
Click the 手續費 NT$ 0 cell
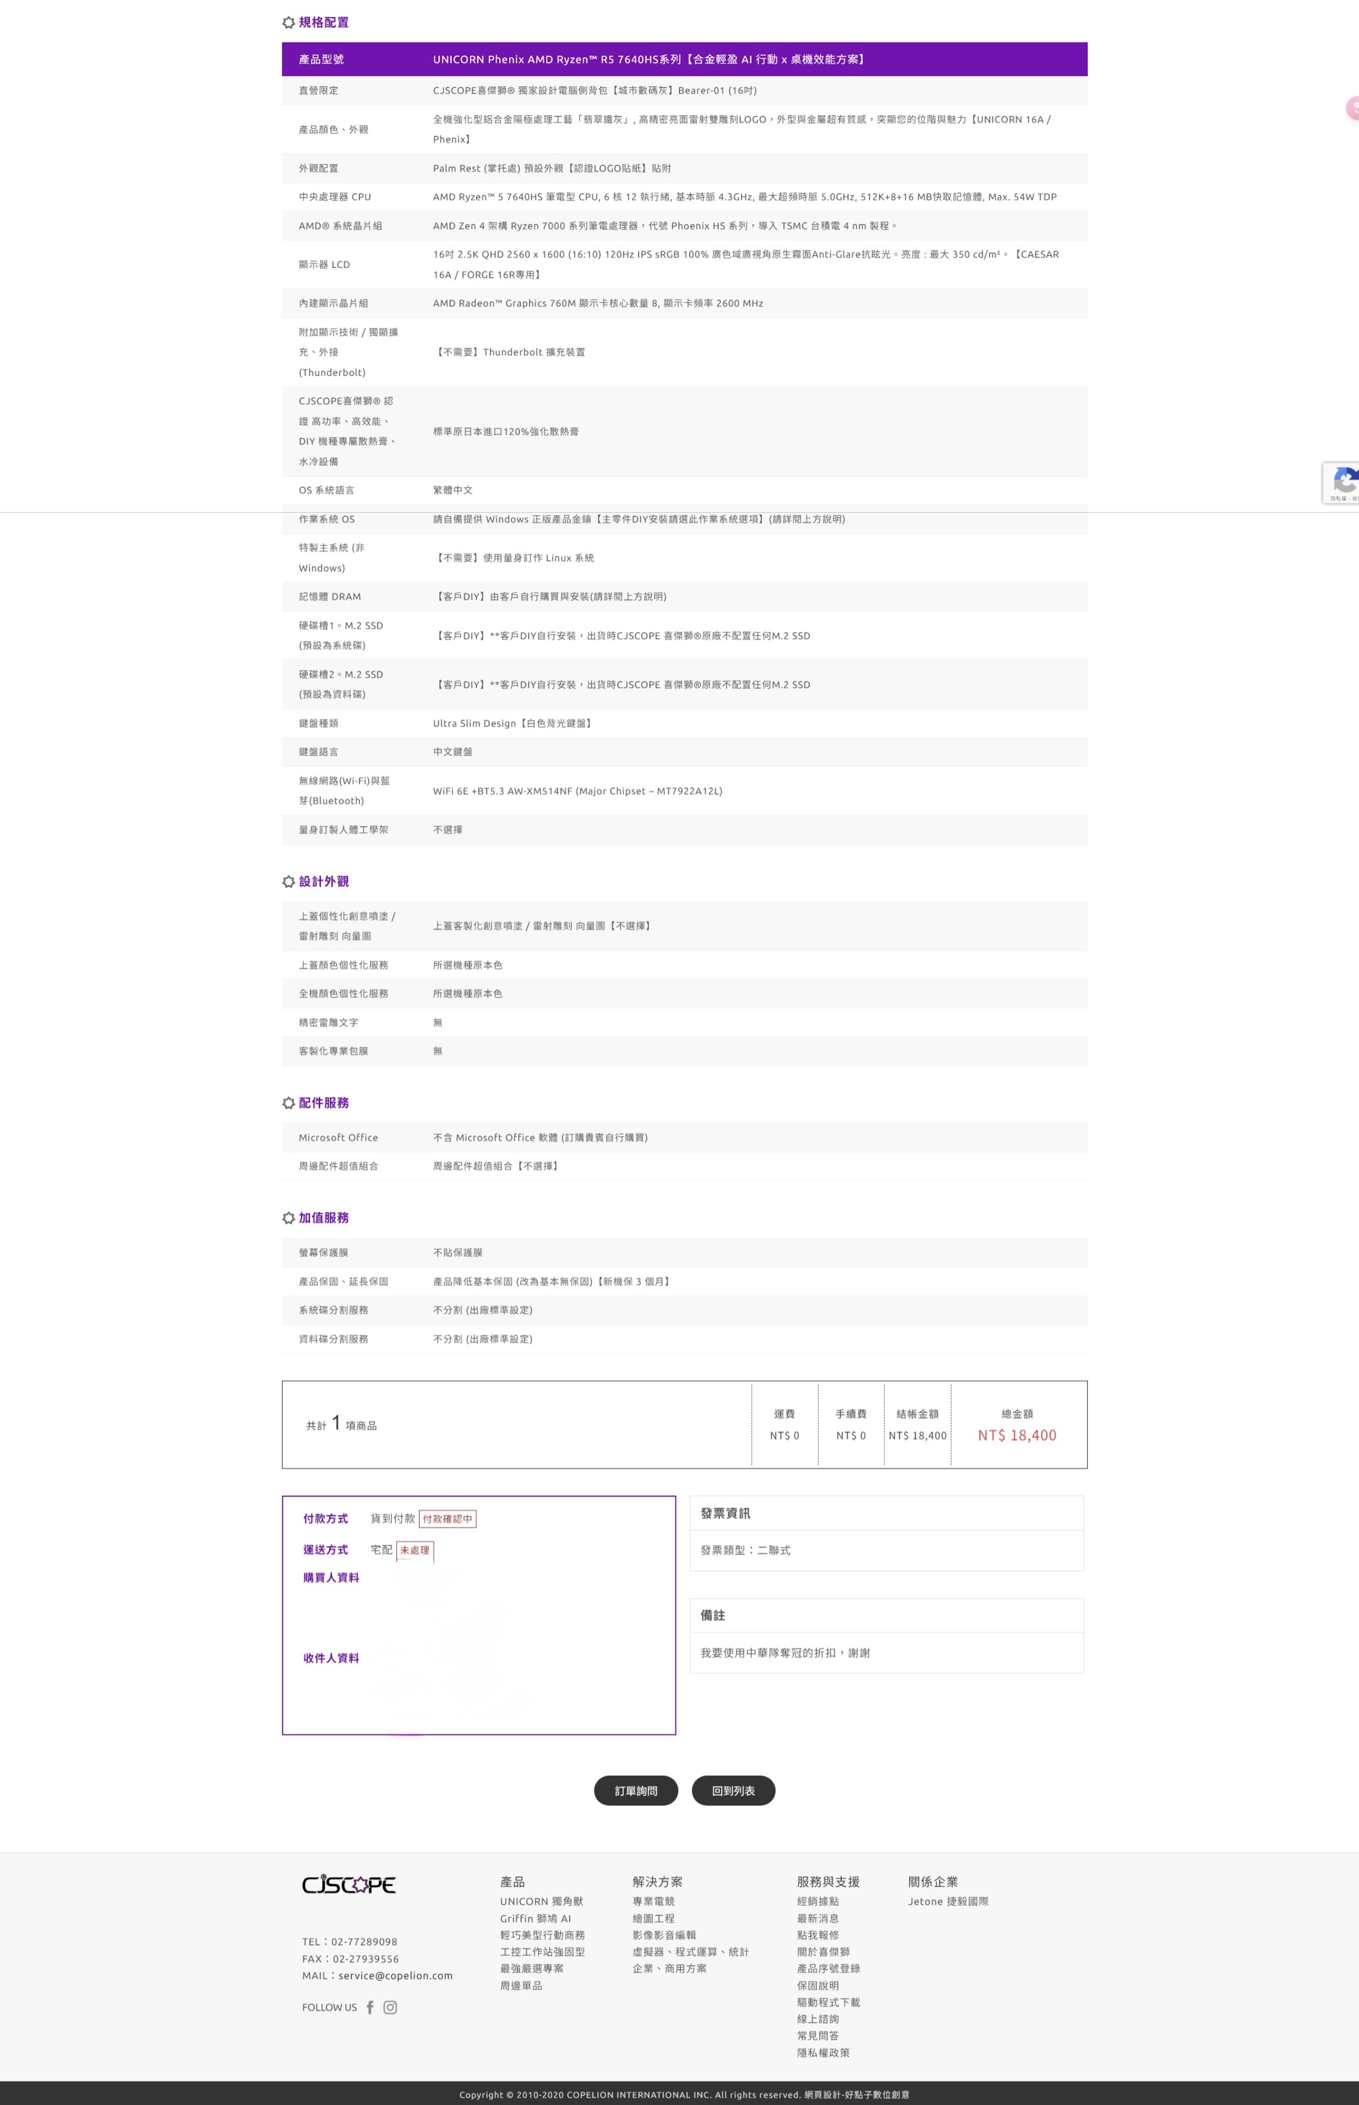tap(851, 1425)
